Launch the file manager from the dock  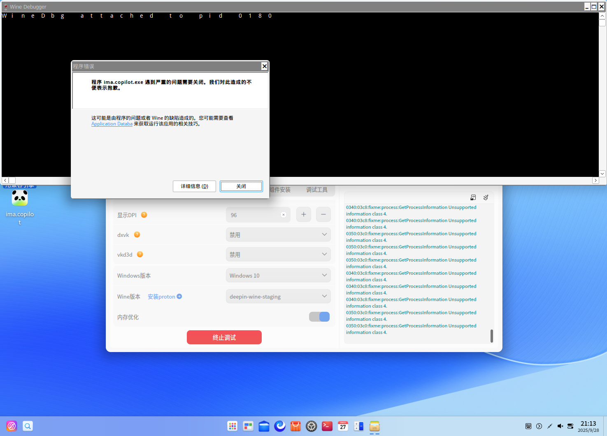(264, 426)
